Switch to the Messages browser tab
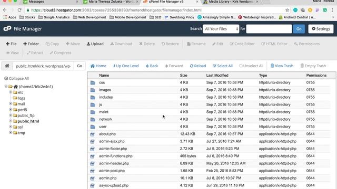This screenshot has height=189, width=337. click(51, 2)
